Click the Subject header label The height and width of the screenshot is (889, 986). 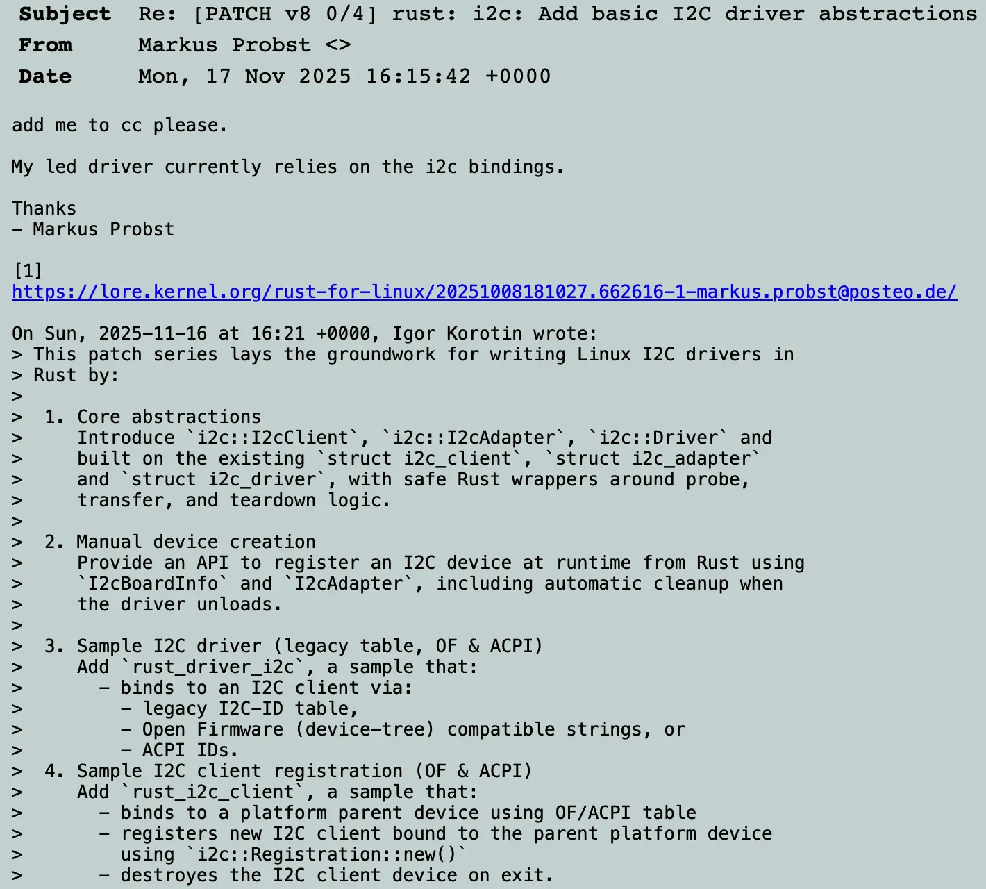(x=65, y=14)
